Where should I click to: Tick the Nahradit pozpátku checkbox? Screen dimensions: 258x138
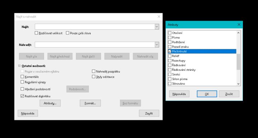[x=94, y=71]
